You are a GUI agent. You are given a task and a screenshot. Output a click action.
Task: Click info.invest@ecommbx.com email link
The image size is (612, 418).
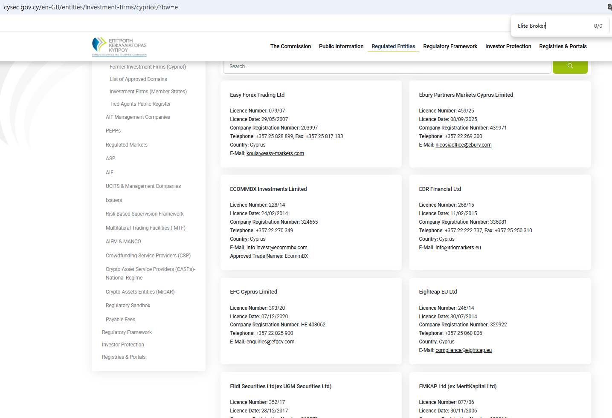point(277,248)
